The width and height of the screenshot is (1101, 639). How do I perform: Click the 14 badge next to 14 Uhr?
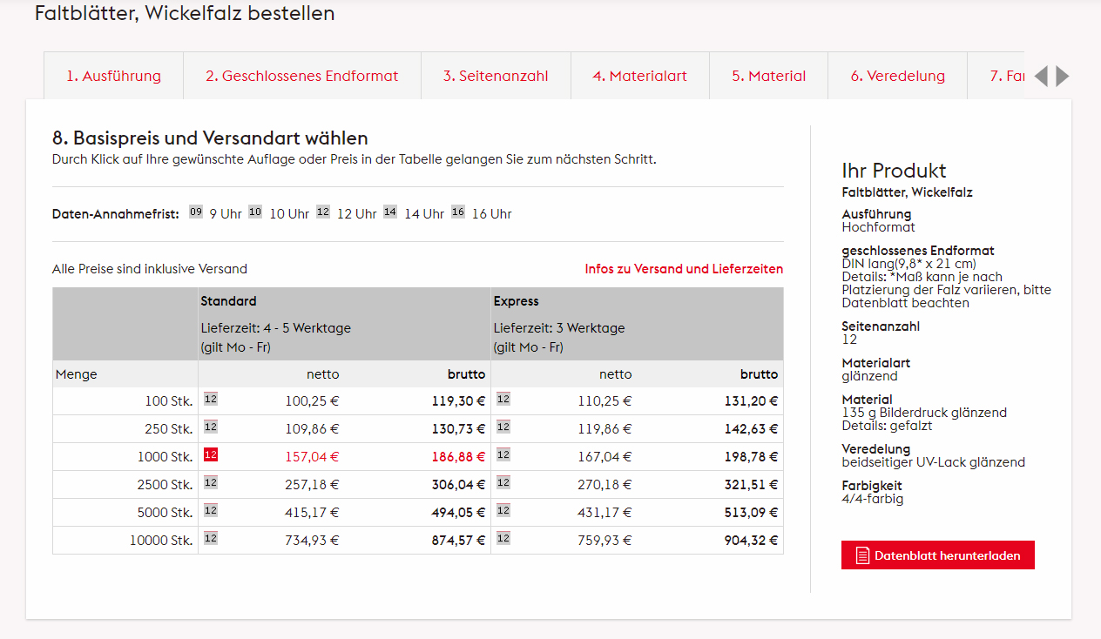[x=390, y=211]
